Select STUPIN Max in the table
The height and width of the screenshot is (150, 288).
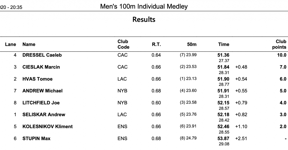point(36,138)
